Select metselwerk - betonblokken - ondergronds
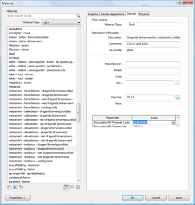Viewport: 195px width, 205px height. [x=33, y=107]
